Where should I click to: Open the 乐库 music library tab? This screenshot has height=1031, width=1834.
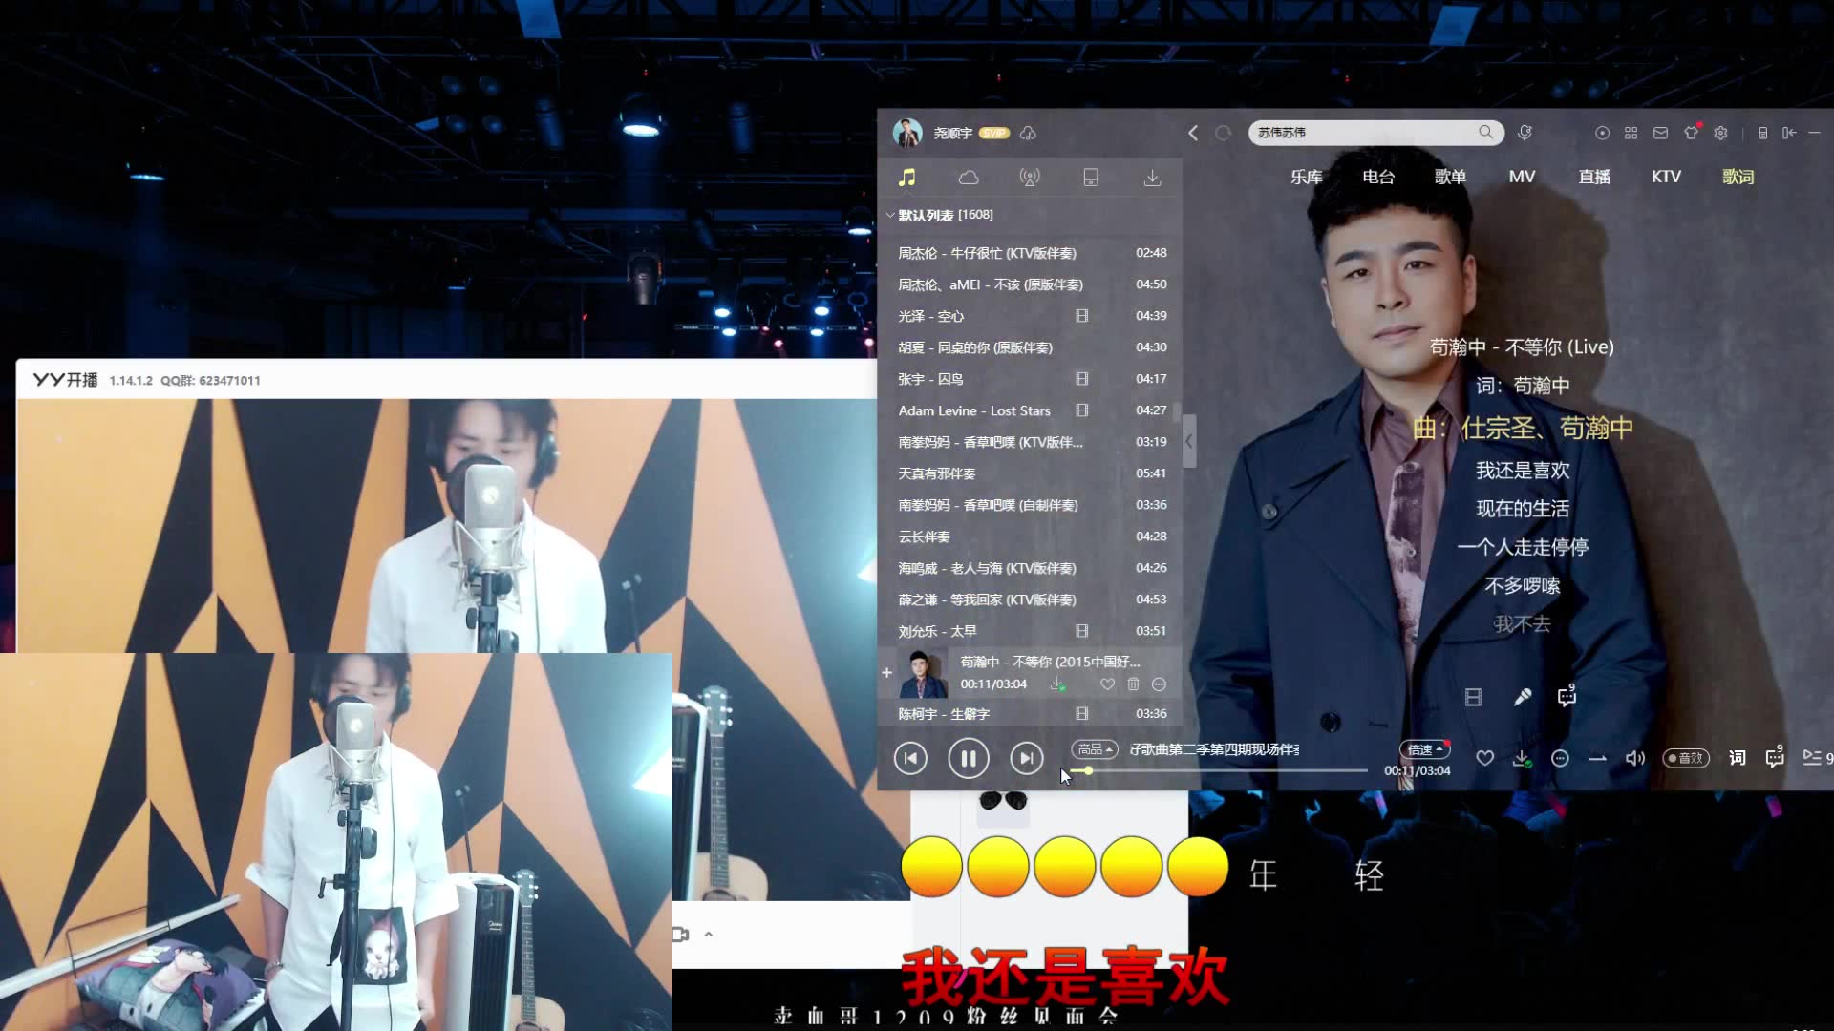tap(1306, 175)
